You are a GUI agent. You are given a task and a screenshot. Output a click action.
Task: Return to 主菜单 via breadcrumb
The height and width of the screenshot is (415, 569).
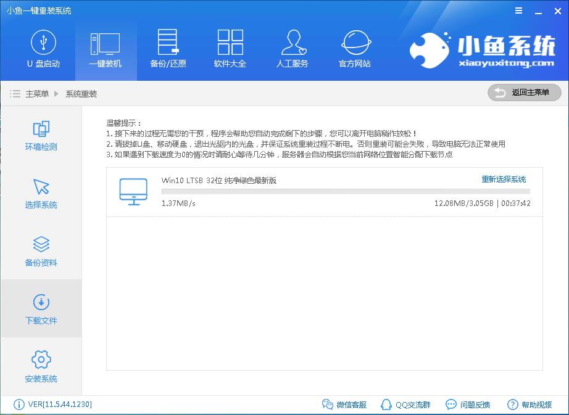pyautogui.click(x=37, y=94)
